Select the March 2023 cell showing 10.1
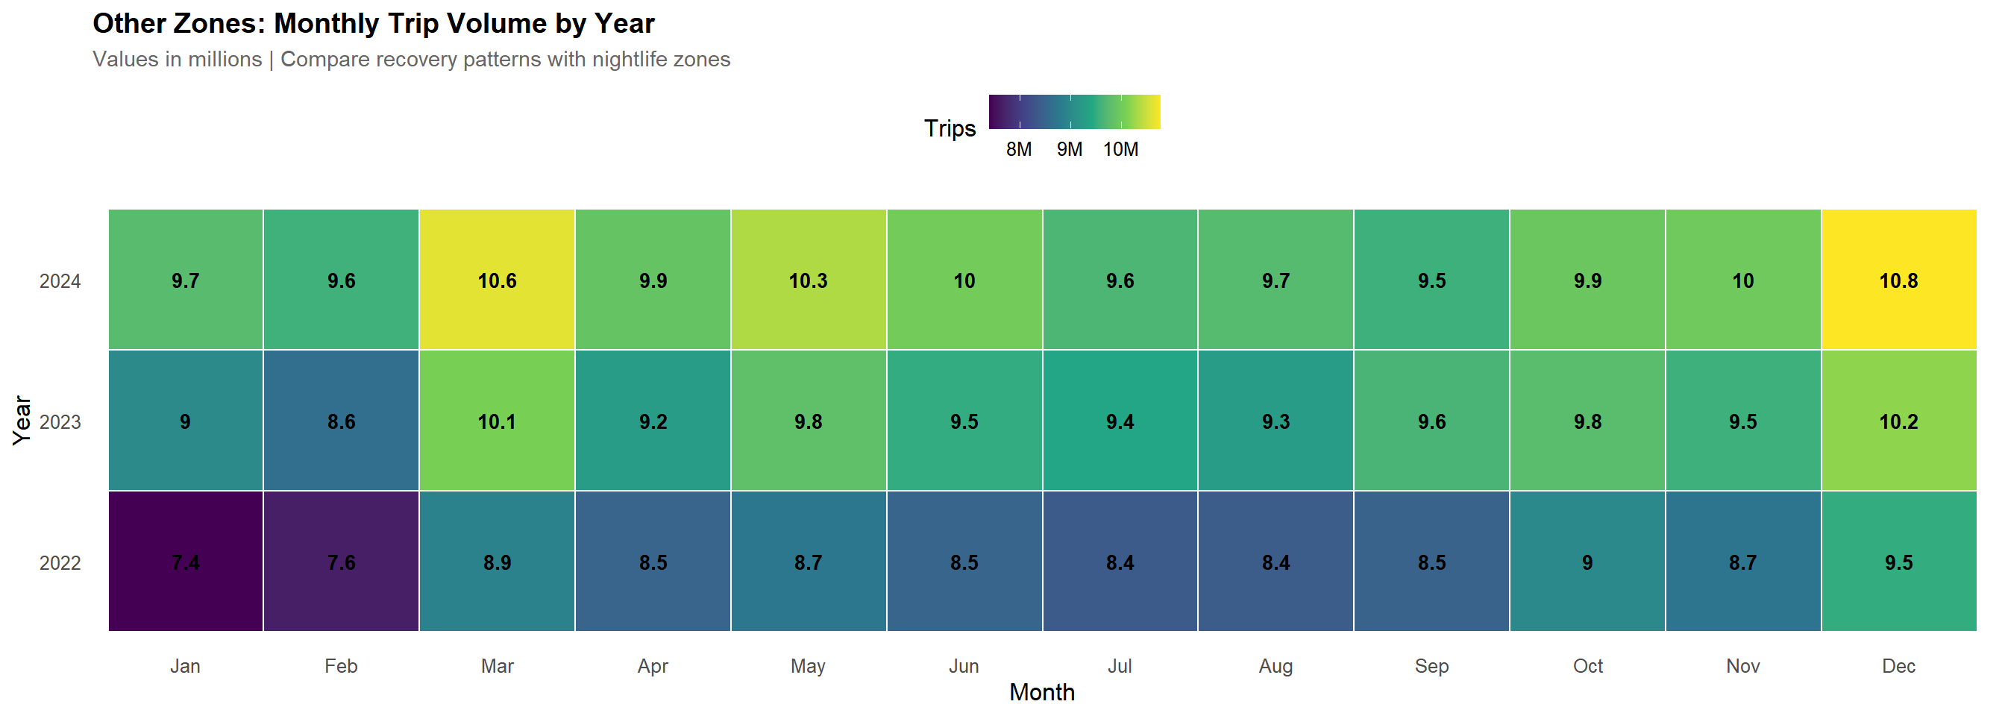This screenshot has height=716, width=2005. point(497,421)
